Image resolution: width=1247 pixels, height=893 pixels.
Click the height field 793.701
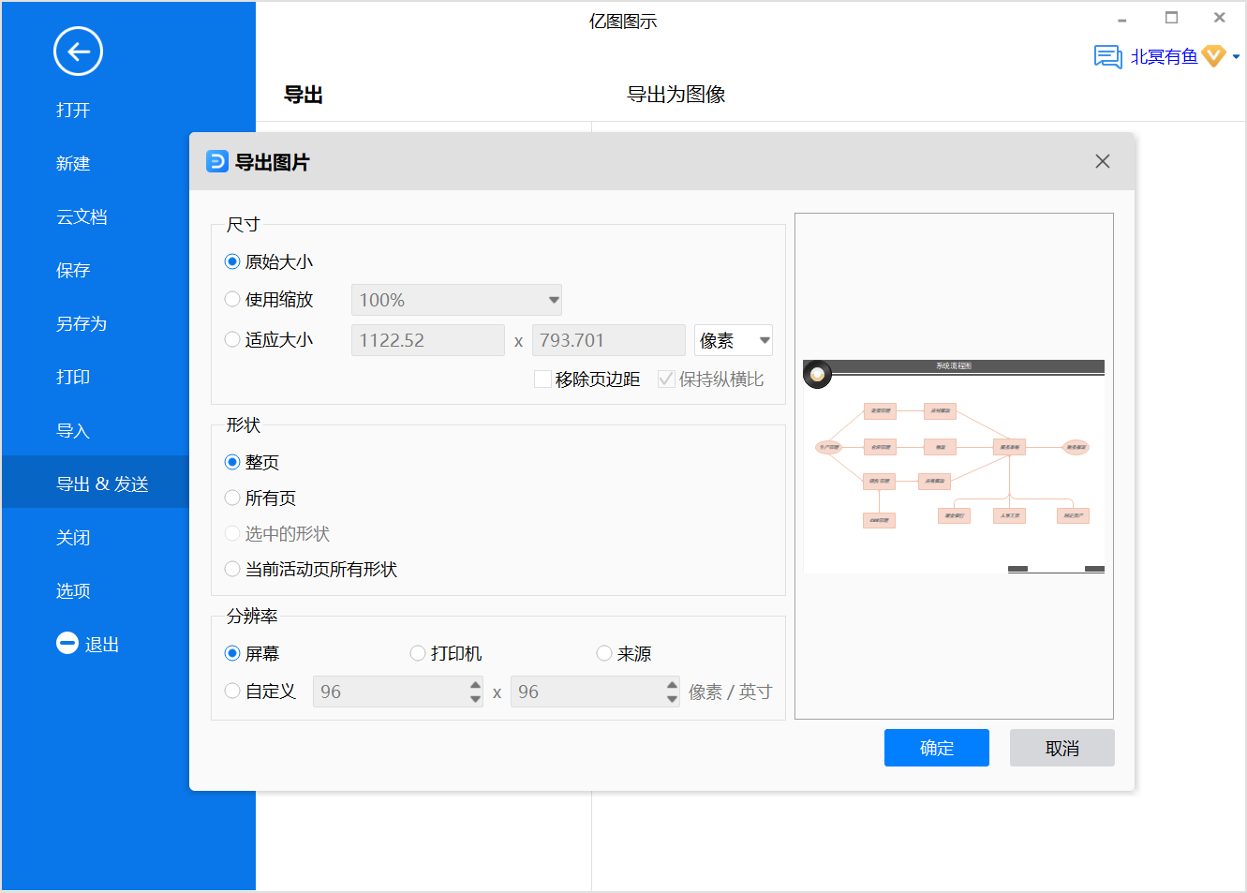point(609,340)
